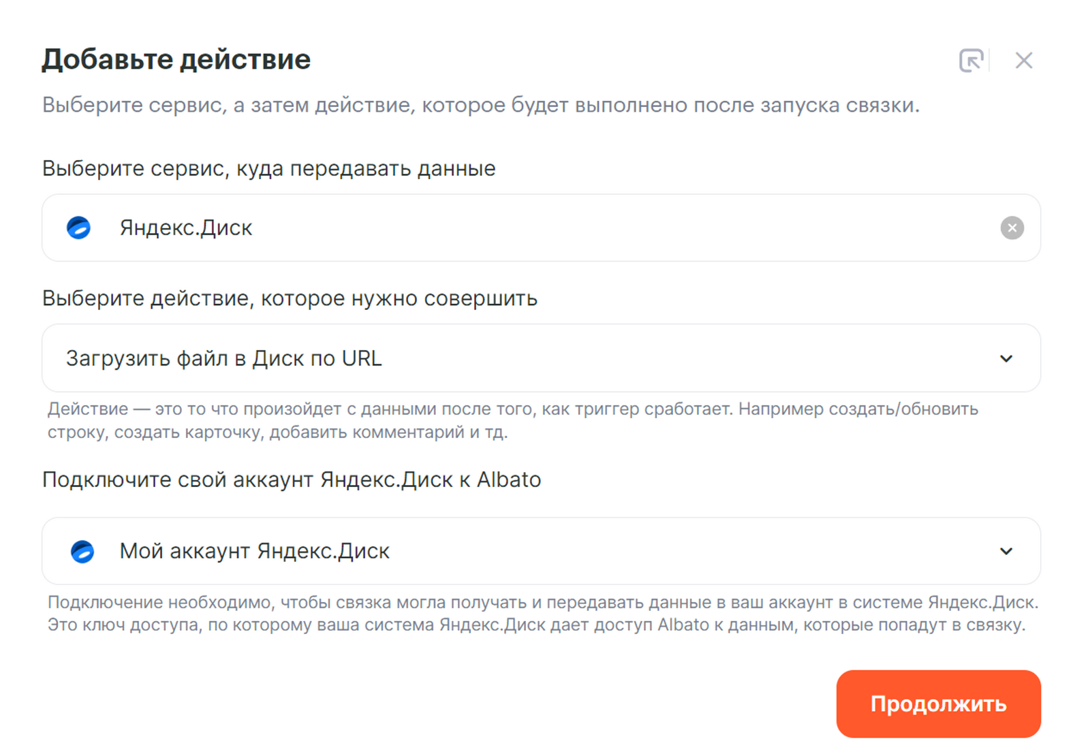The image size is (1090, 756).
Task: Click the hint line starting with Это ключ доступа
Action: pyautogui.click(x=535, y=625)
